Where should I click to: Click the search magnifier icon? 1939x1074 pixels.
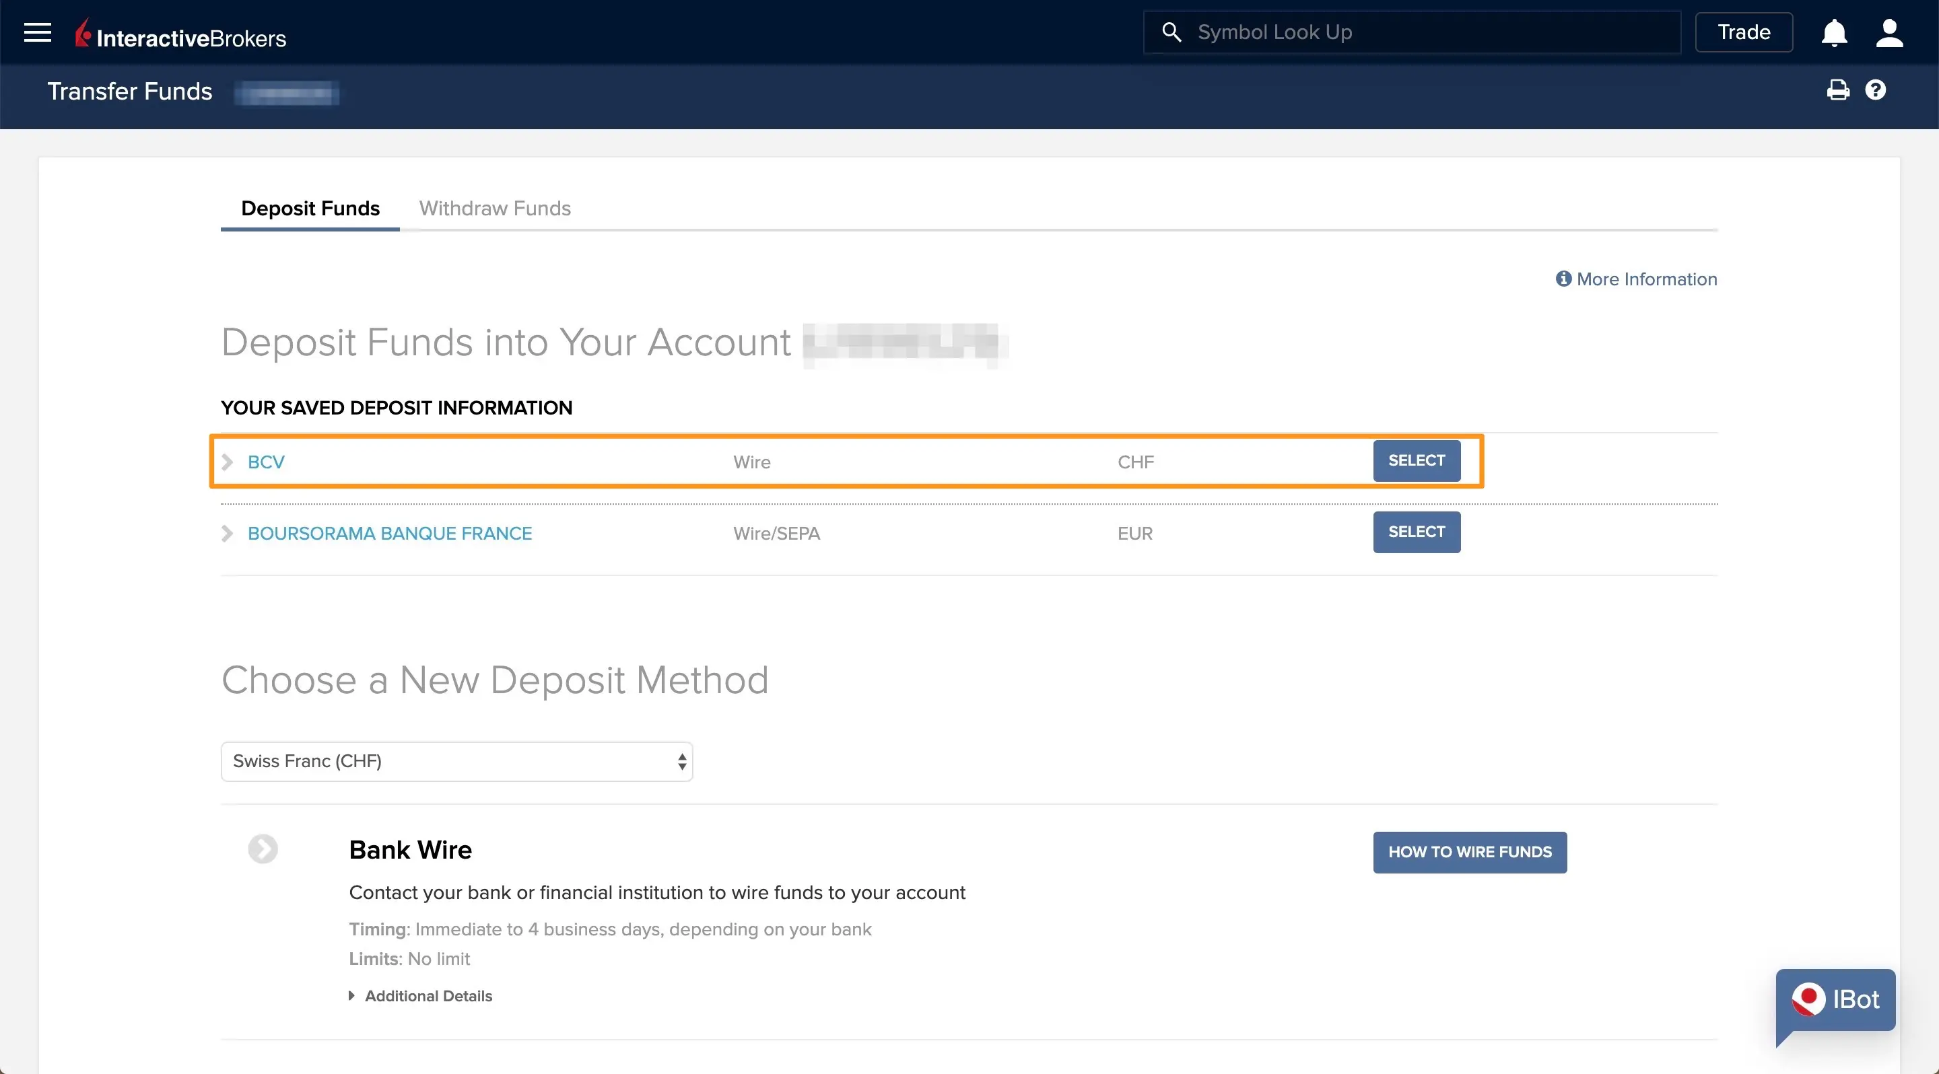click(1171, 32)
